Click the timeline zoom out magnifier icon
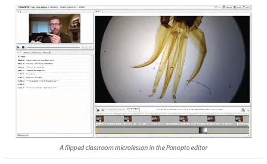The image size is (267, 164). pyautogui.click(x=248, y=110)
